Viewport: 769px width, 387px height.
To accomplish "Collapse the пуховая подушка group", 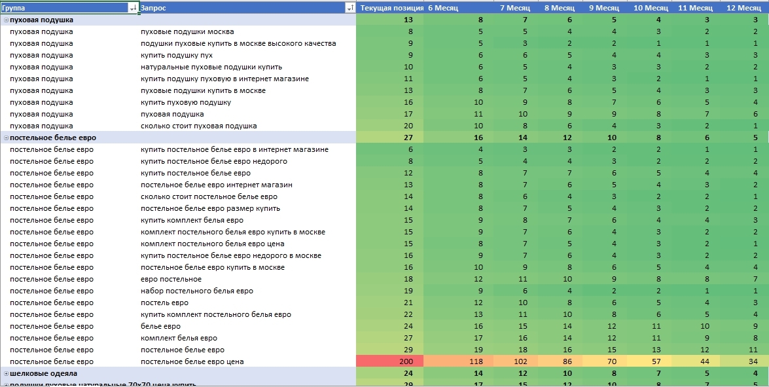I will [6, 20].
